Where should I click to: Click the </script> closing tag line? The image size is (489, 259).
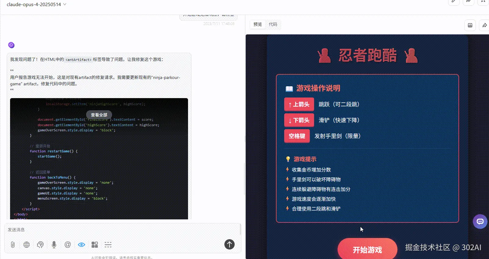[x=31, y=209]
